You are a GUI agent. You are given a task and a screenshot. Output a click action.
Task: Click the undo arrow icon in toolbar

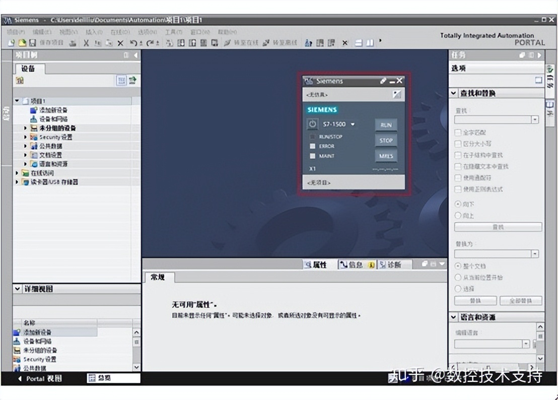coord(133,43)
